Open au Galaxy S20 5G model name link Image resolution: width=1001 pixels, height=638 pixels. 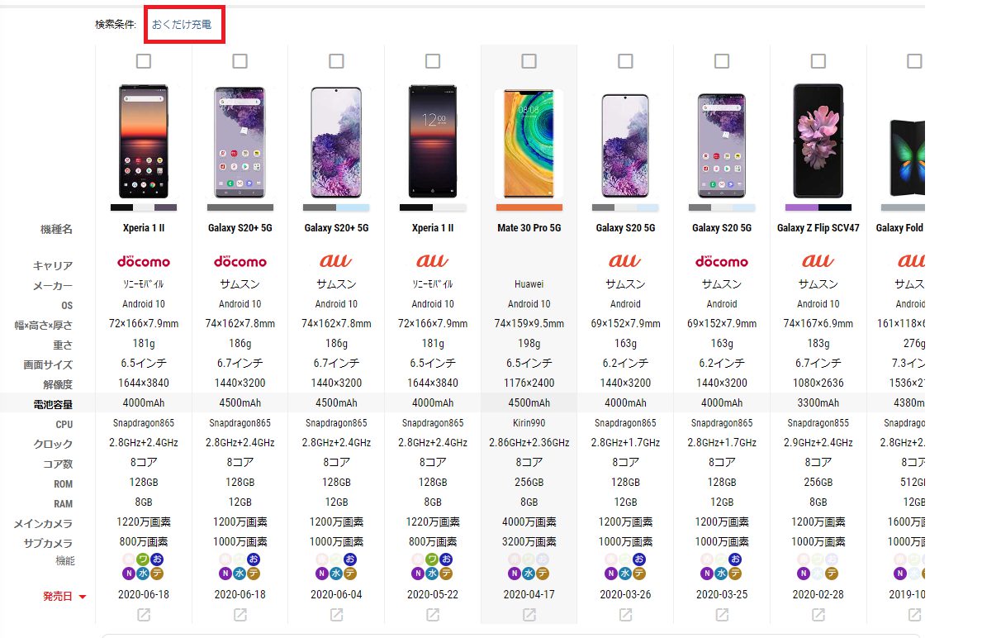tap(626, 228)
